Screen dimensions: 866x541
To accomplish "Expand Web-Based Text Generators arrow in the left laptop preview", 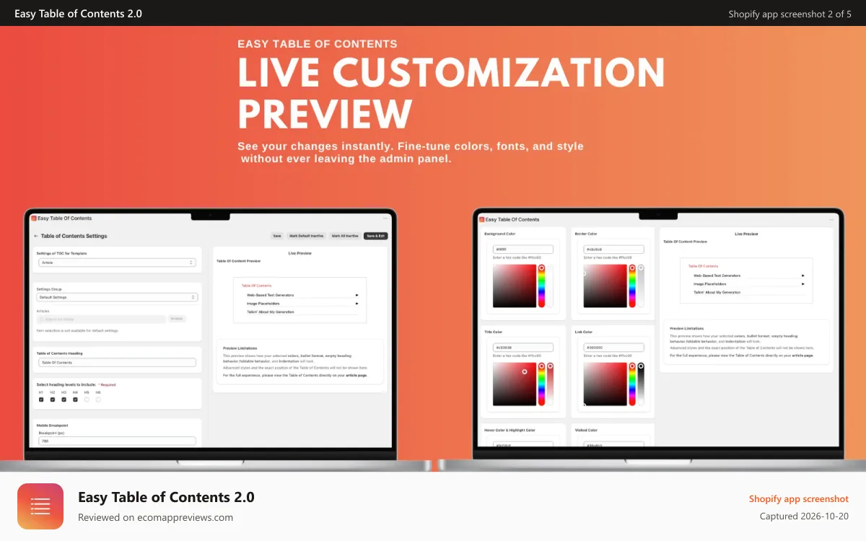I will [x=357, y=295].
